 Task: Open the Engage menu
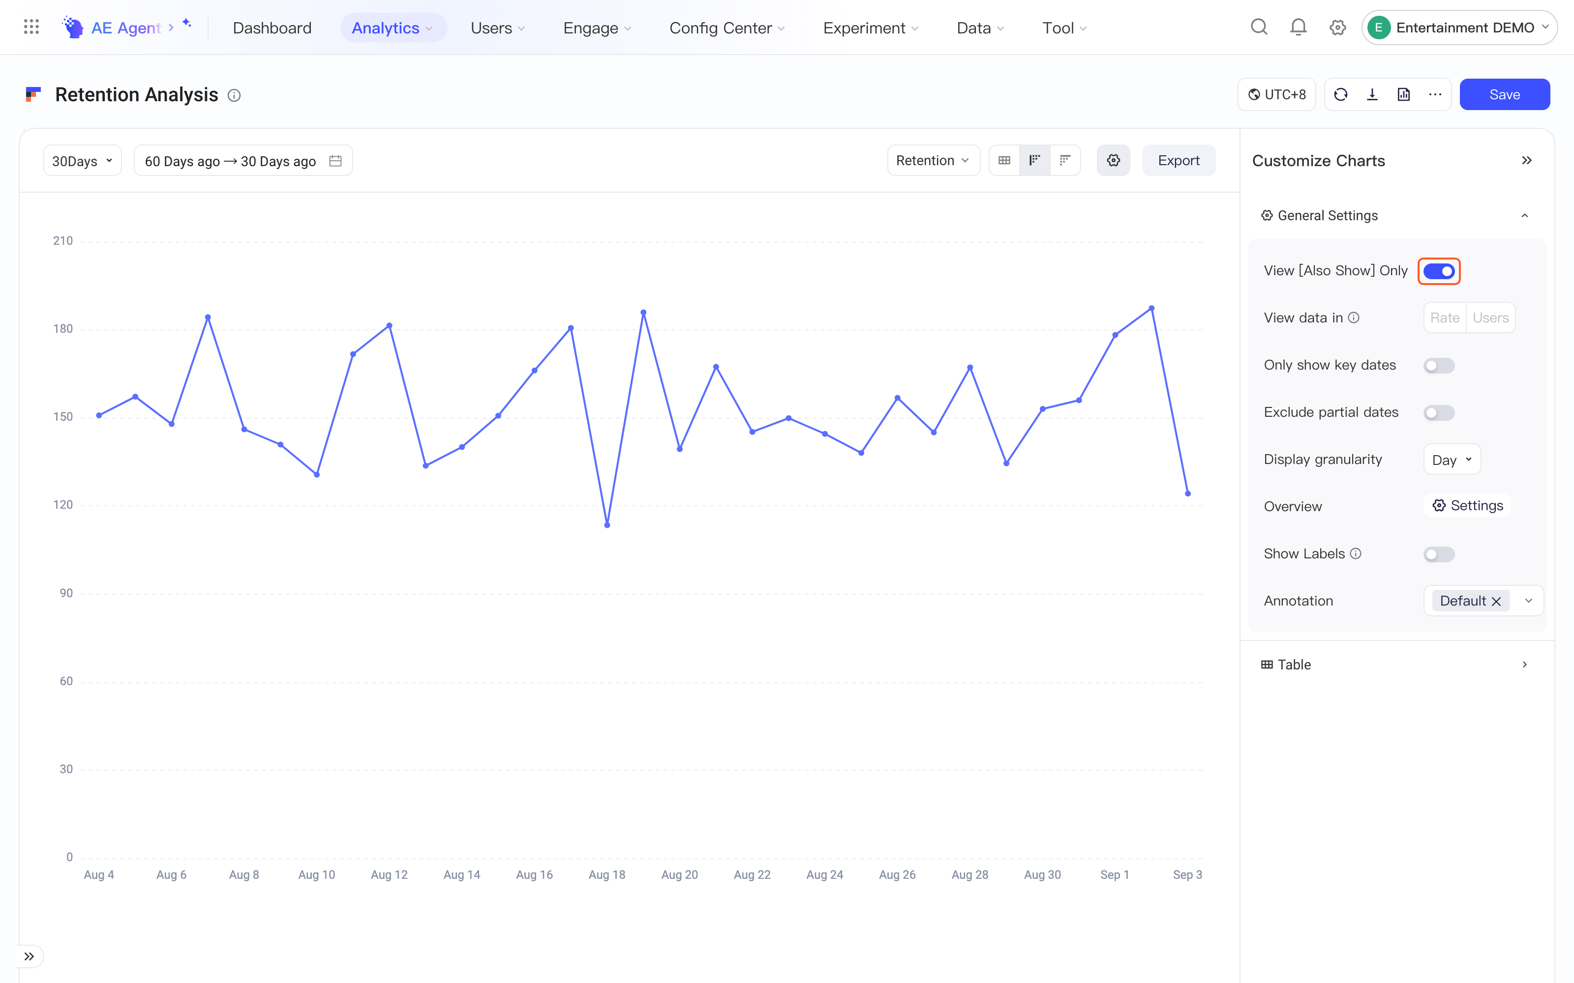597,28
